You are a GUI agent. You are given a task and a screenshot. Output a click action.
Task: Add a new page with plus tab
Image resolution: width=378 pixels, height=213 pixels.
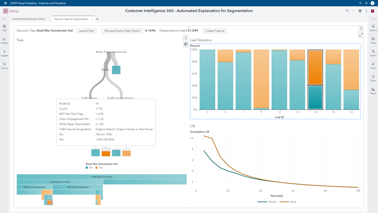(x=97, y=19)
